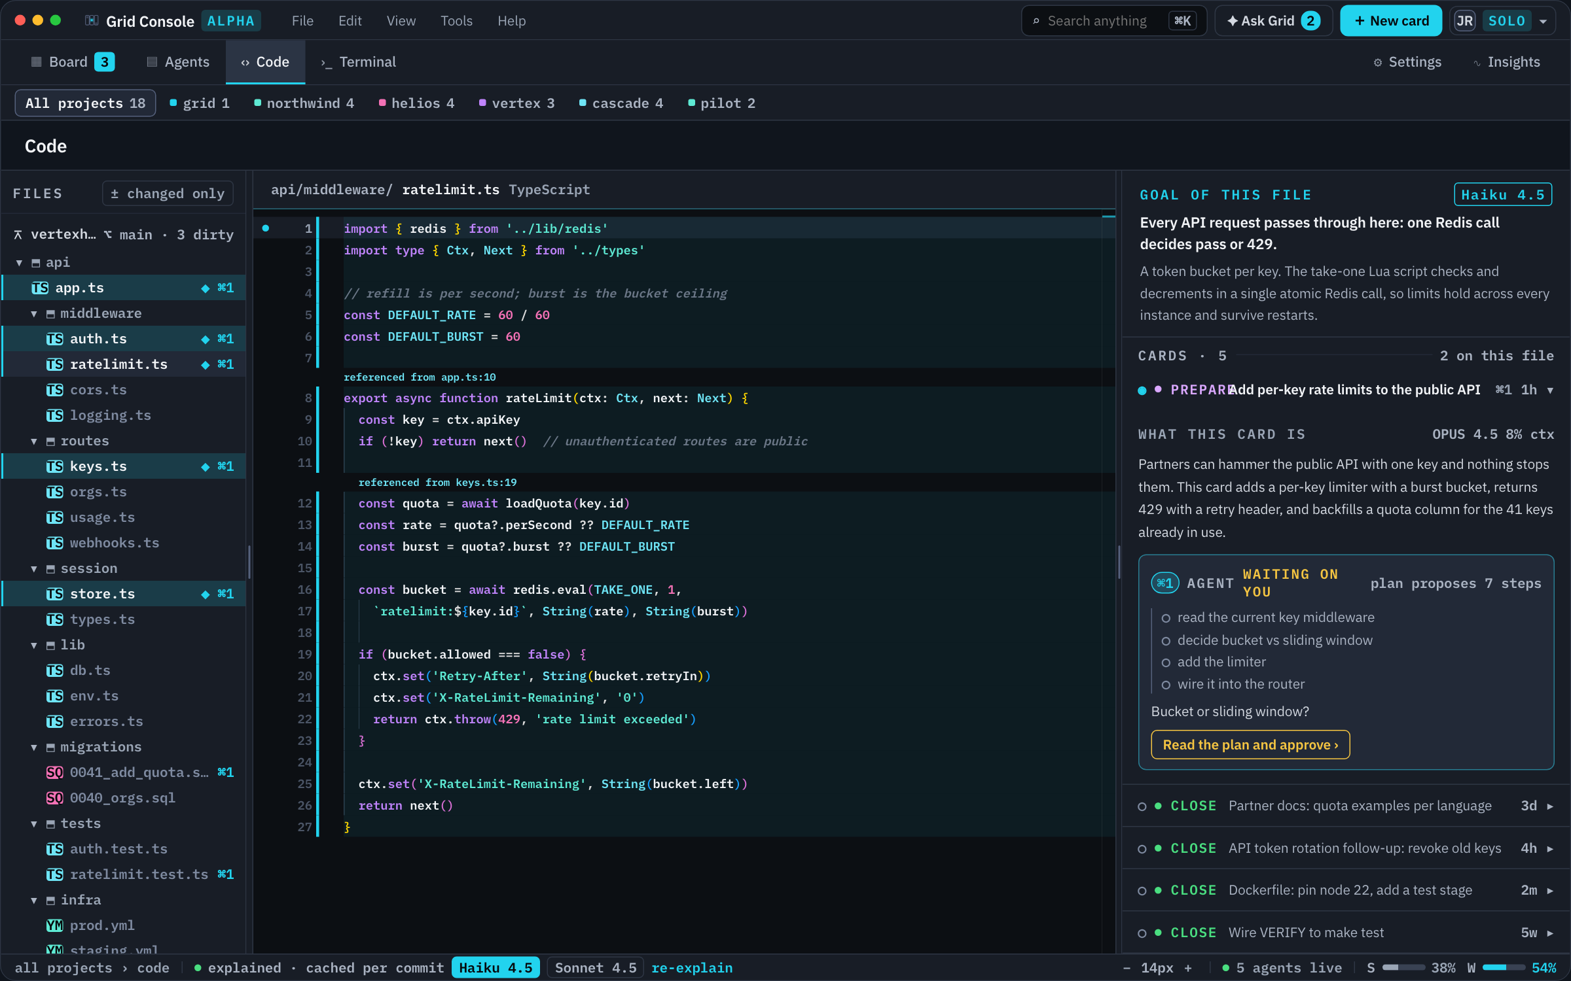The width and height of the screenshot is (1571, 981).
Task: Click the TS icon of webhooks.ts
Action: point(55,543)
